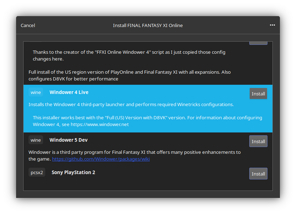Click the windower.net URL in the note
This screenshot has height=214, width=296.
[x=100, y=125]
